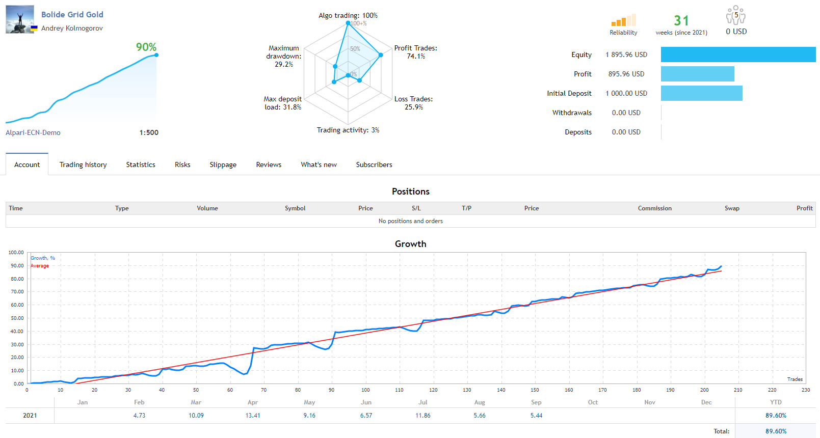Click the "Trading activity: 3%" radar label
This screenshot has width=820, height=438.
(348, 130)
